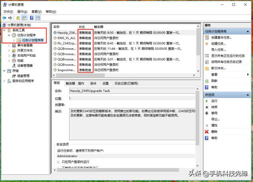
Task: Collapse the 存储 tree node
Action: click(x=4, y=71)
